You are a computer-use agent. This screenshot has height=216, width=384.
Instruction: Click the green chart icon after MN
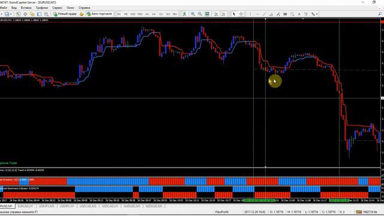pyautogui.click(x=184, y=14)
